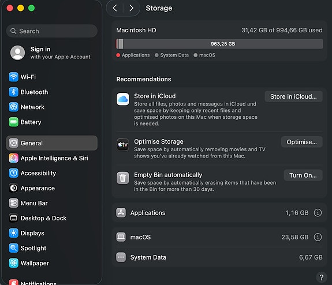The height and width of the screenshot is (285, 332).
Task: Click the green Battery icon
Action: coord(13,122)
